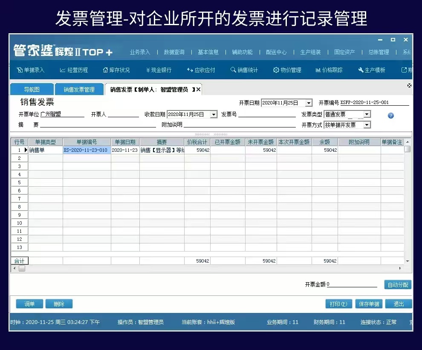Expand 开票方式 dropdown
Image resolution: width=422 pixels, height=350 pixels.
[x=367, y=125]
